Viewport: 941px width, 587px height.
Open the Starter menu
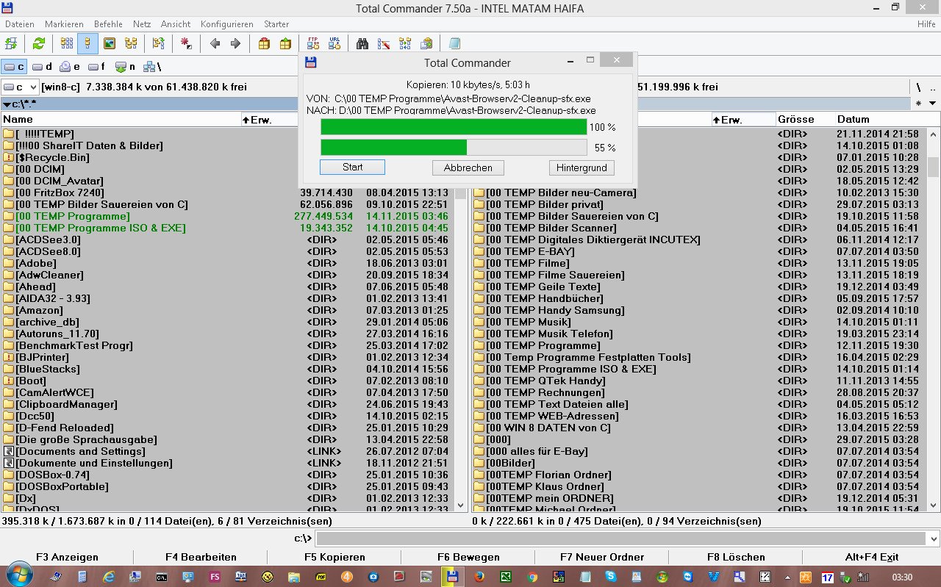[x=276, y=24]
